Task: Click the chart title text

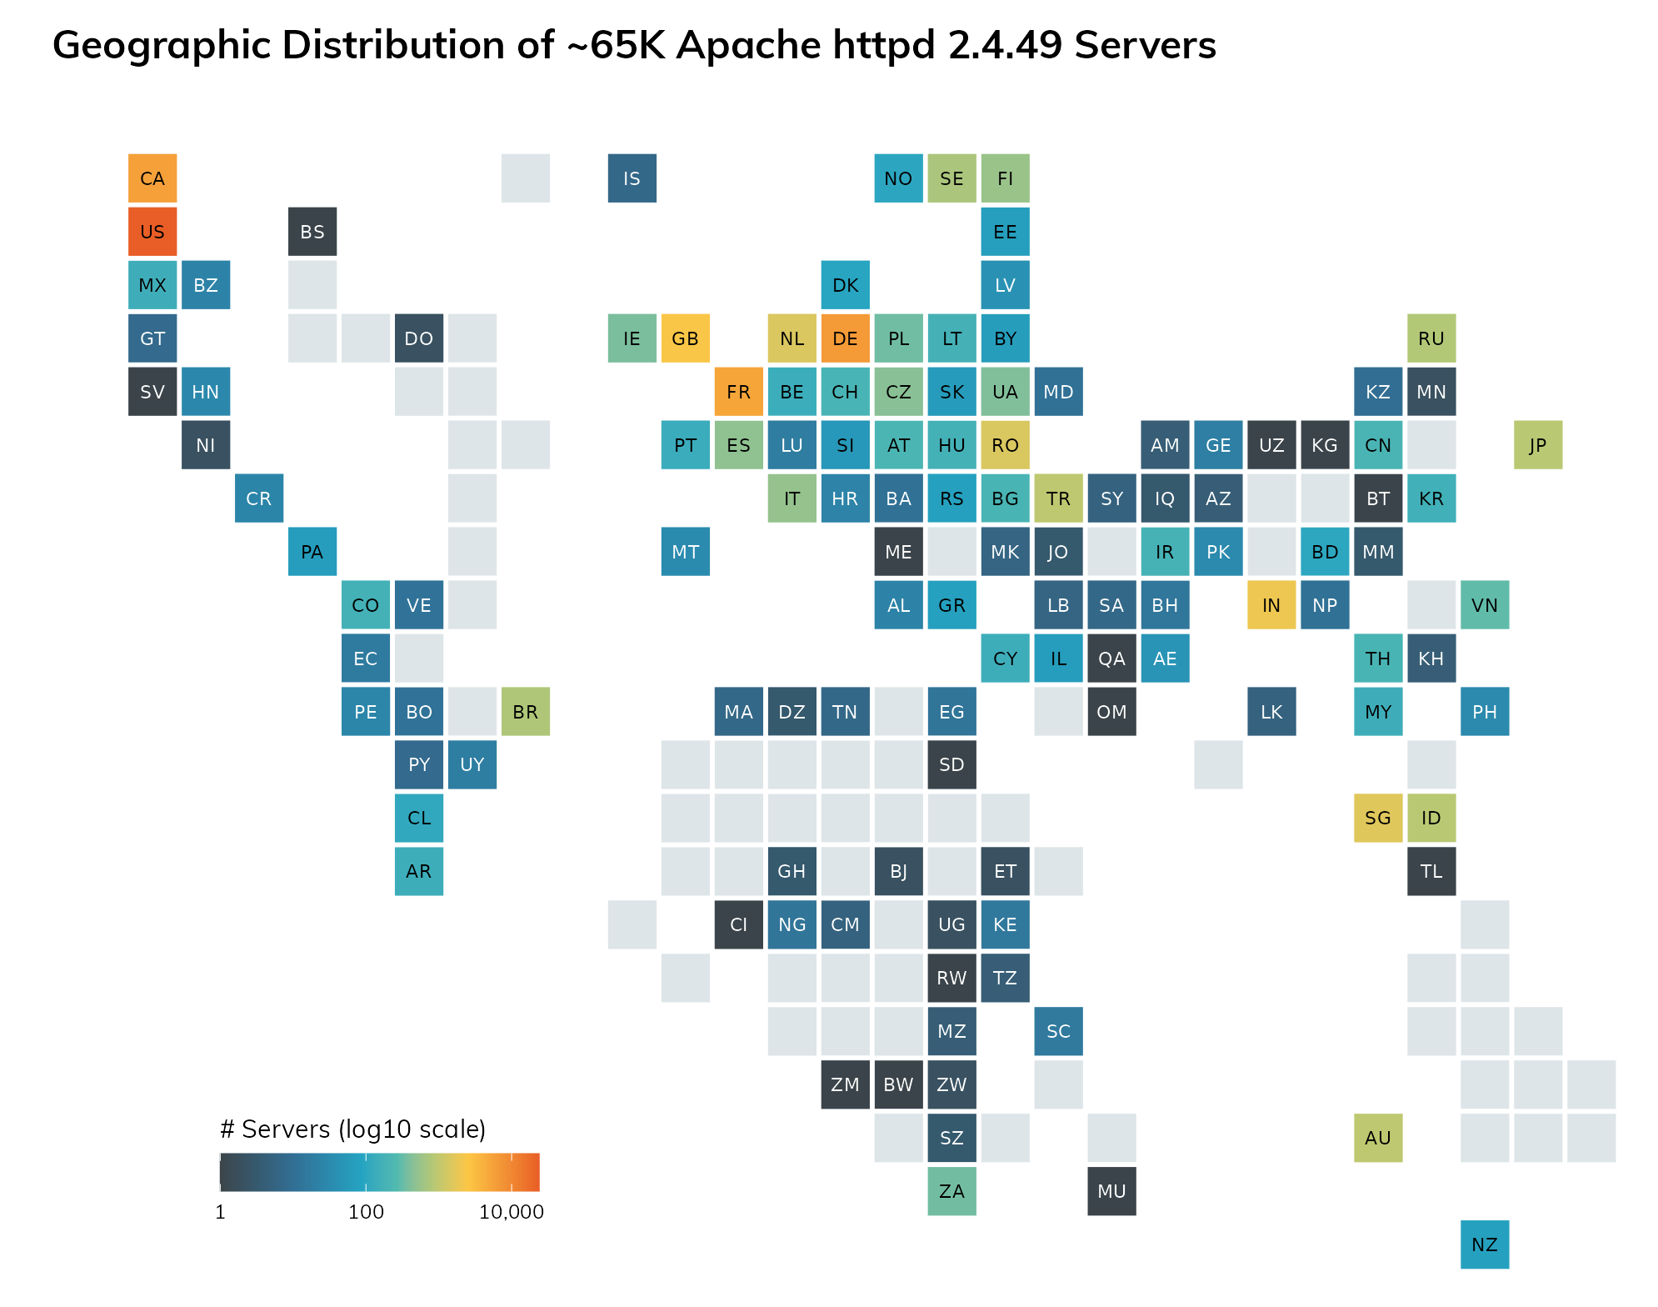Action: point(634,45)
